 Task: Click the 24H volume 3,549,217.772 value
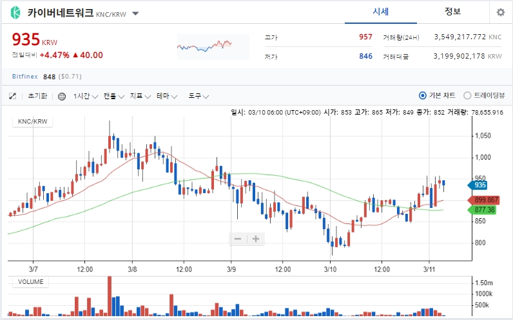pyautogui.click(x=460, y=37)
